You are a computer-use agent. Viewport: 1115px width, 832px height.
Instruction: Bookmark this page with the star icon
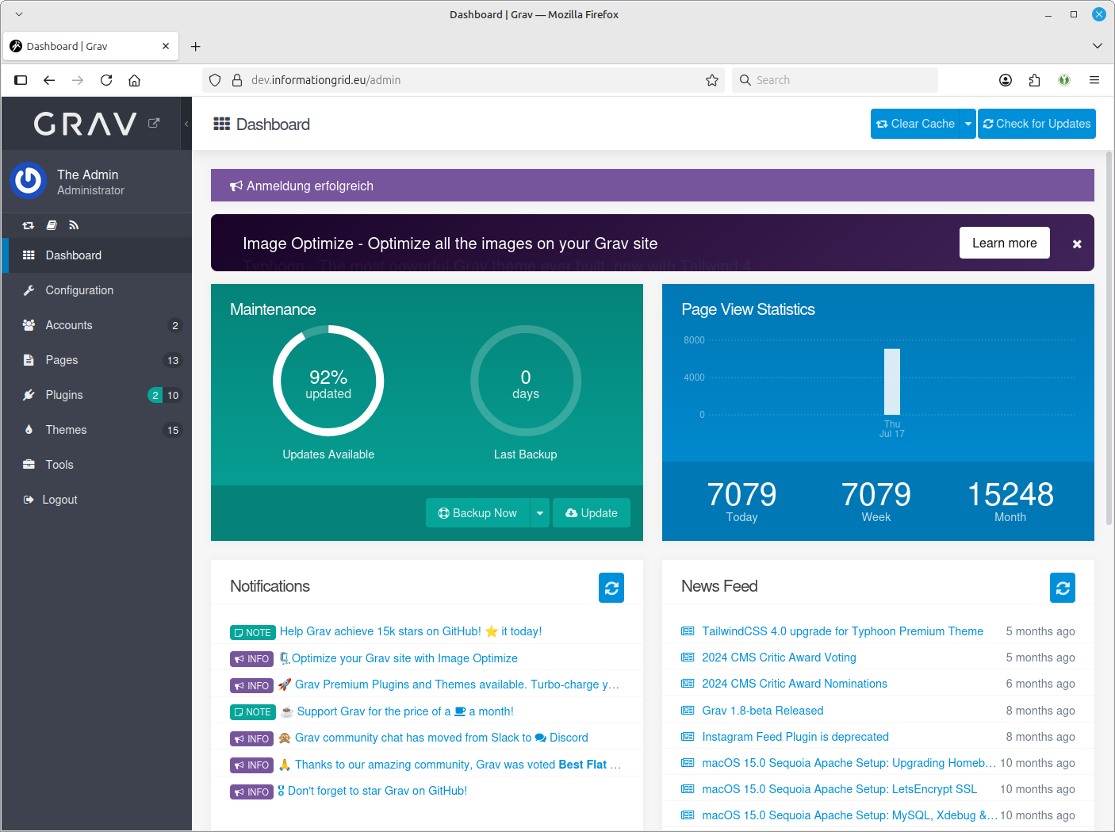click(x=711, y=80)
